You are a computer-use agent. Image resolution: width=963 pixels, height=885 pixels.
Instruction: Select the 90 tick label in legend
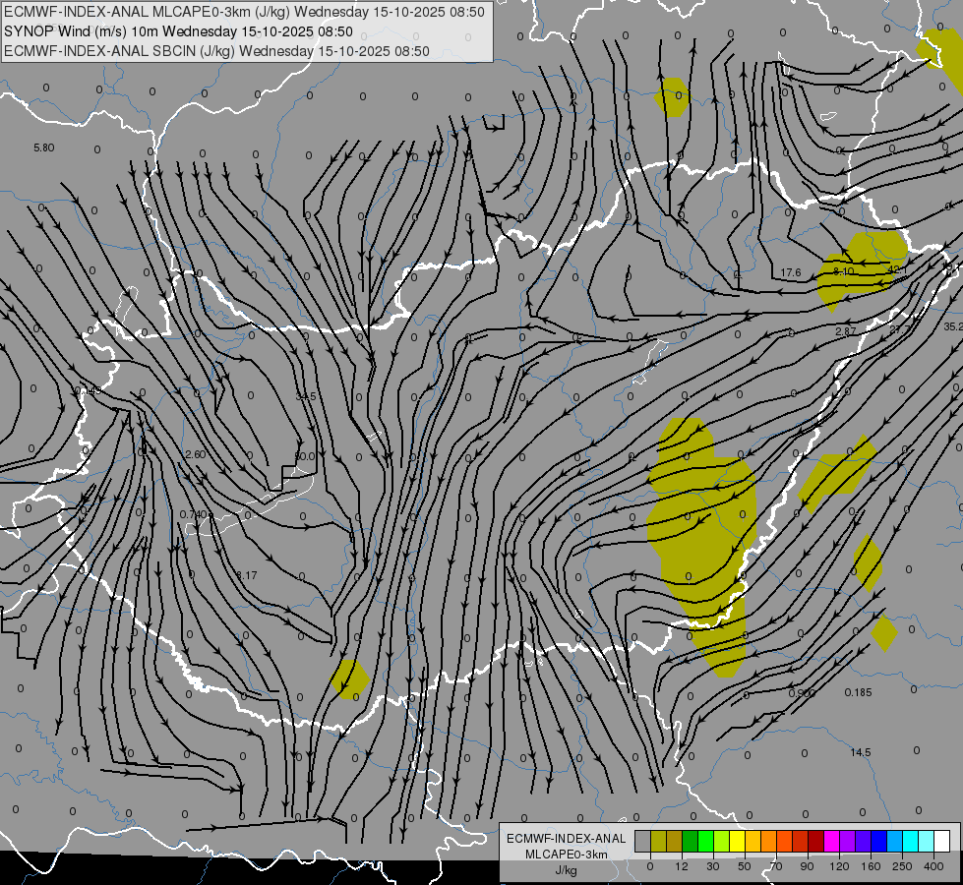tap(807, 866)
